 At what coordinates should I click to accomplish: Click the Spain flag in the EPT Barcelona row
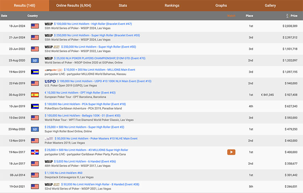click(x=35, y=95)
